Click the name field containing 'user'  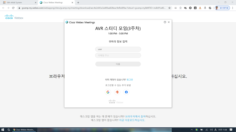[118, 49]
